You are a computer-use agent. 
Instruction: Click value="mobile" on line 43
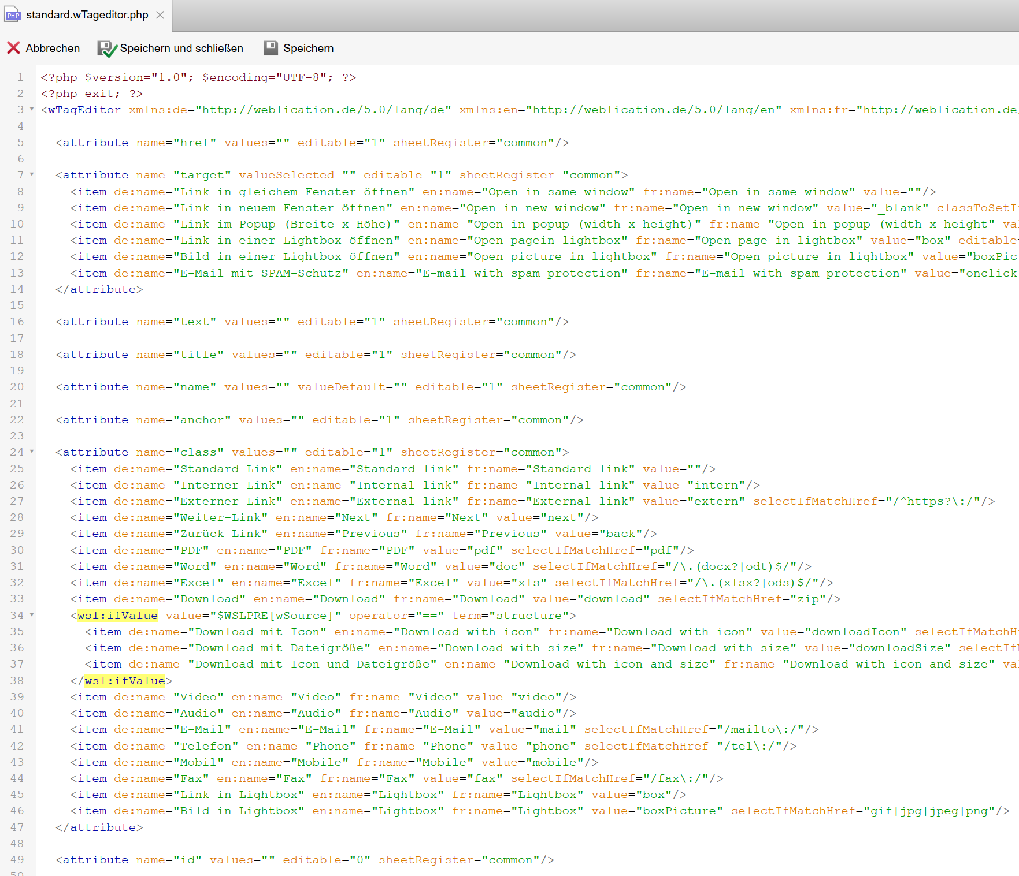532,762
